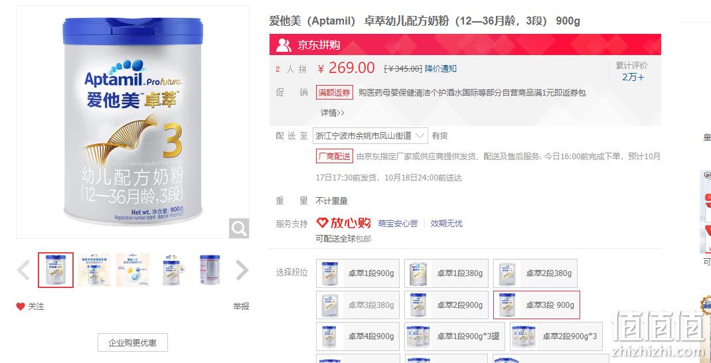Select the second product thumbnail image

94,270
